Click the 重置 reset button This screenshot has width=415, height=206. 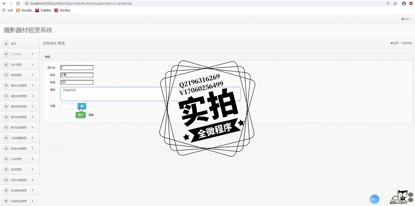pyautogui.click(x=91, y=115)
